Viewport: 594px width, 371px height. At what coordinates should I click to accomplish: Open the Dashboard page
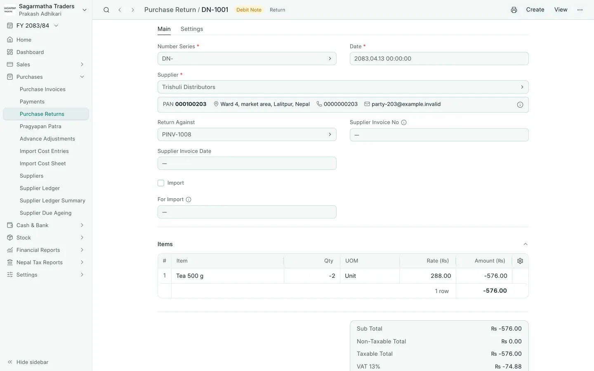[46, 52]
